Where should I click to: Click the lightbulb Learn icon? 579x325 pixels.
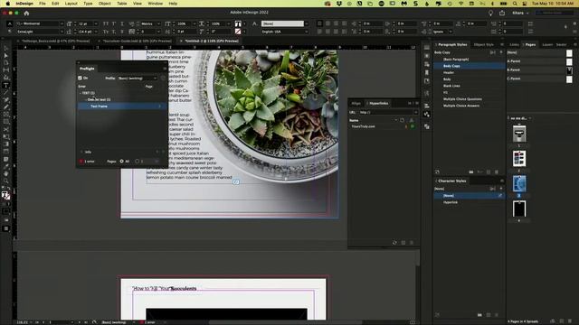490,13
